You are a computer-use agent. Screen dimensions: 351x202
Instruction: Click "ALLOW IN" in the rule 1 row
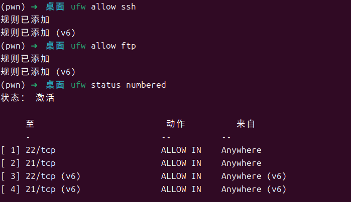[181, 150]
